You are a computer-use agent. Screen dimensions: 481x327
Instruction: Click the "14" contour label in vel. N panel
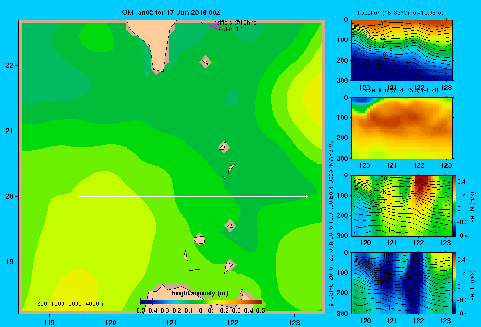pyautogui.click(x=391, y=230)
